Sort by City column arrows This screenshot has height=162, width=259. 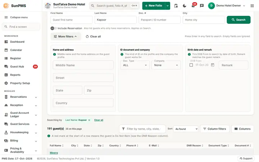pos(77,146)
